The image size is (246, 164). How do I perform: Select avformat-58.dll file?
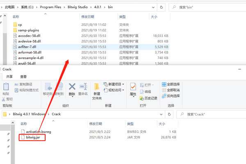[30, 52]
